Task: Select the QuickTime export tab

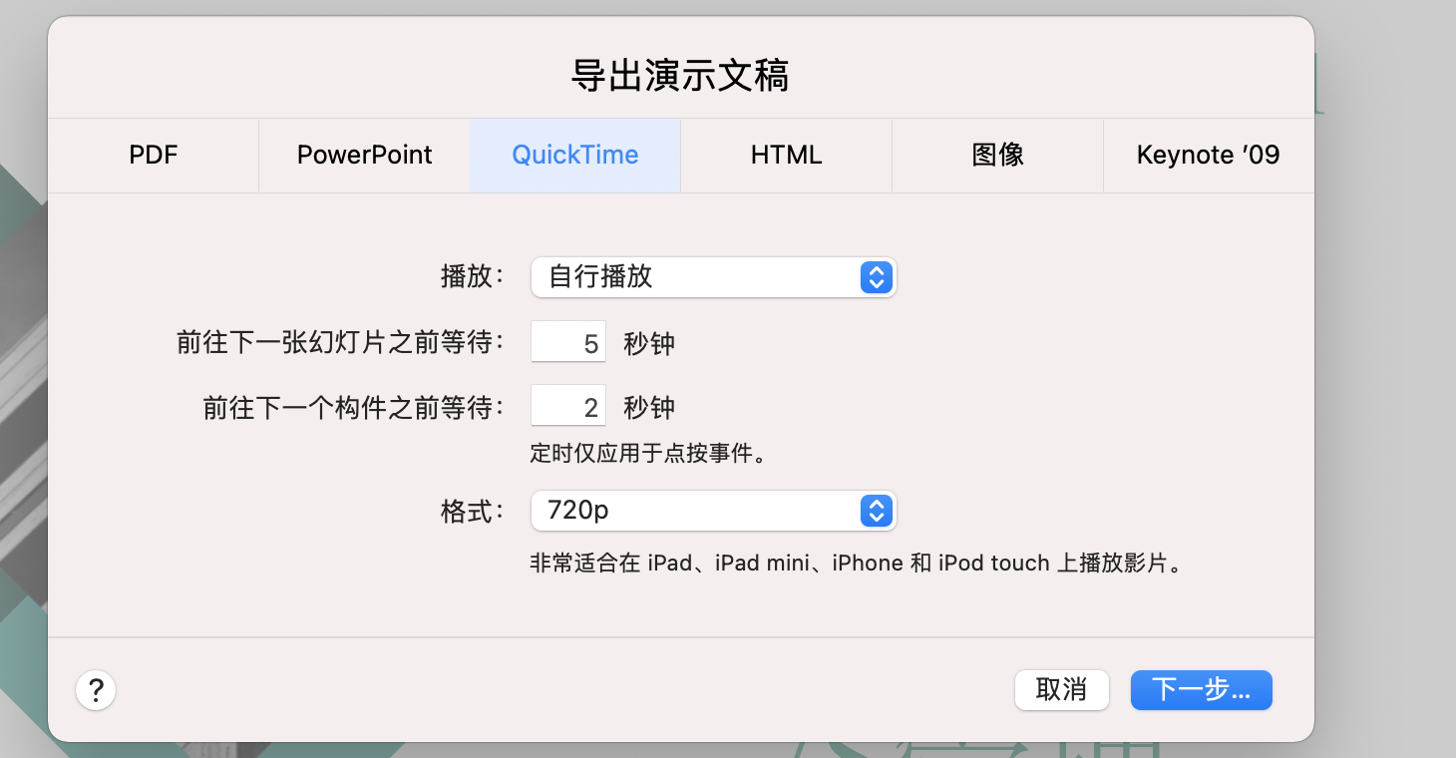Action: pyautogui.click(x=575, y=156)
